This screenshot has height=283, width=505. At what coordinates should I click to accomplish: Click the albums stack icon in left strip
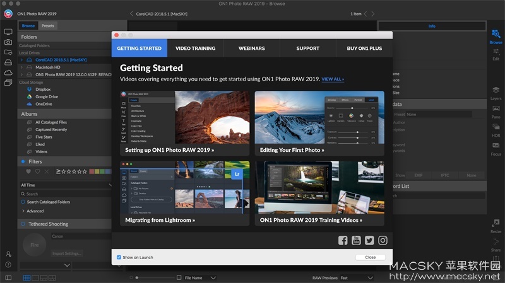(8, 83)
